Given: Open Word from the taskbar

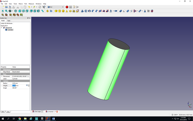Looking at the screenshot, I should 53,119.
